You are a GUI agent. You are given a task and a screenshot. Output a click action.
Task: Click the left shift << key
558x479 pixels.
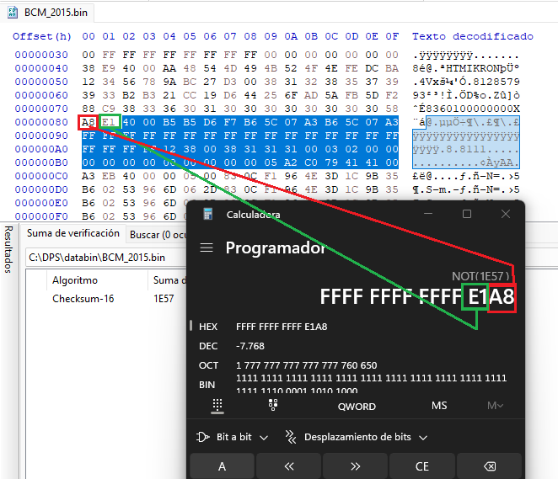pyautogui.click(x=289, y=466)
